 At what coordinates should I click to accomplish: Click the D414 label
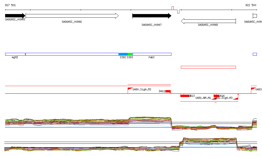pos(221,96)
